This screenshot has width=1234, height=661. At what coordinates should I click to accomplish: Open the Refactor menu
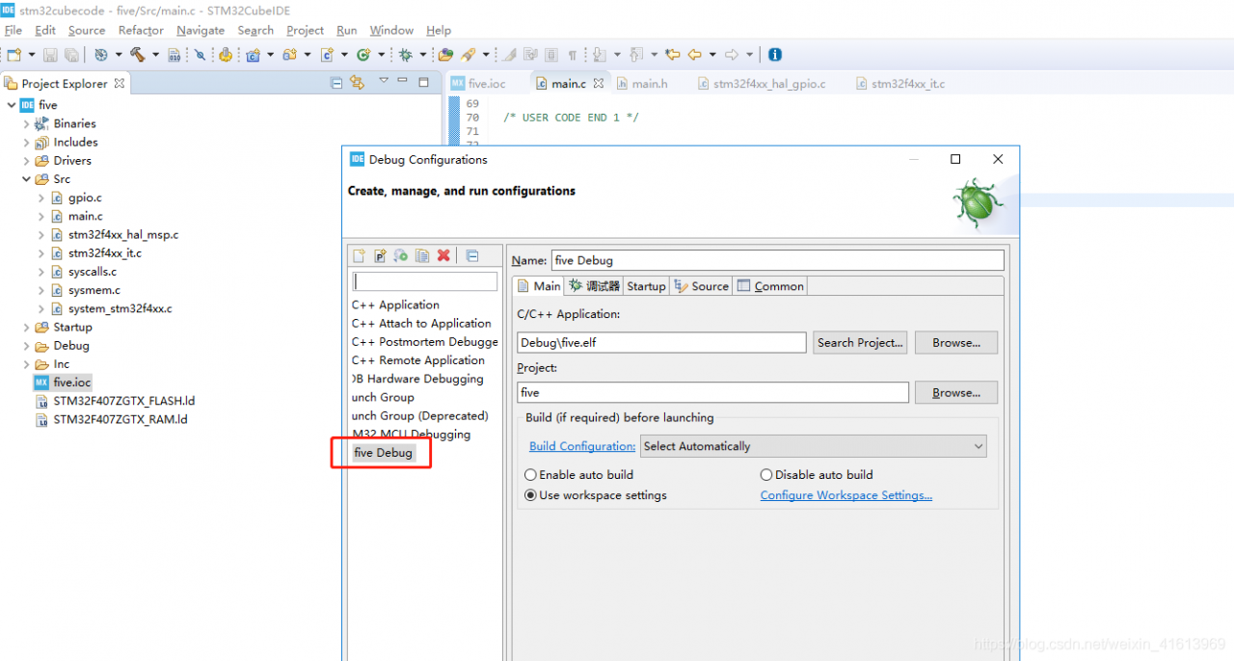pos(141,30)
